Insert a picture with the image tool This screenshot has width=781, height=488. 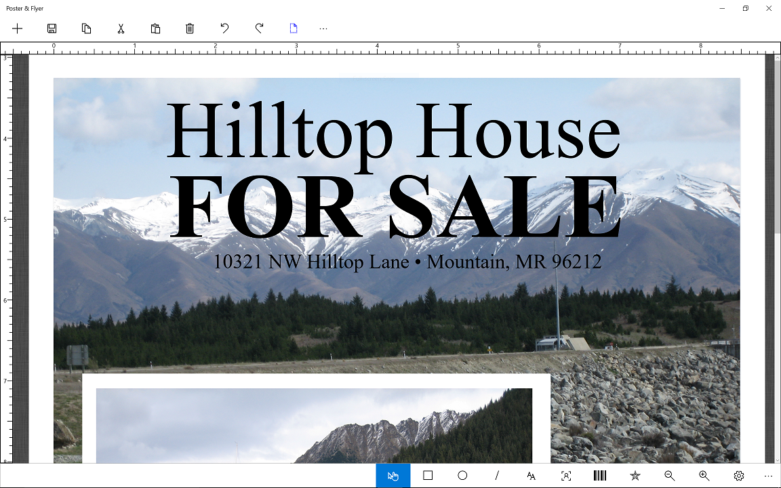(x=566, y=476)
